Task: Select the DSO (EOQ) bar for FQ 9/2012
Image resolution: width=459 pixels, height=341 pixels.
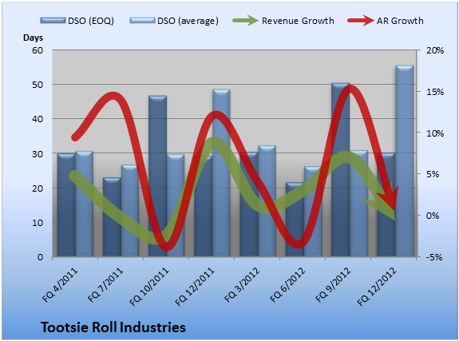Action: (340, 170)
